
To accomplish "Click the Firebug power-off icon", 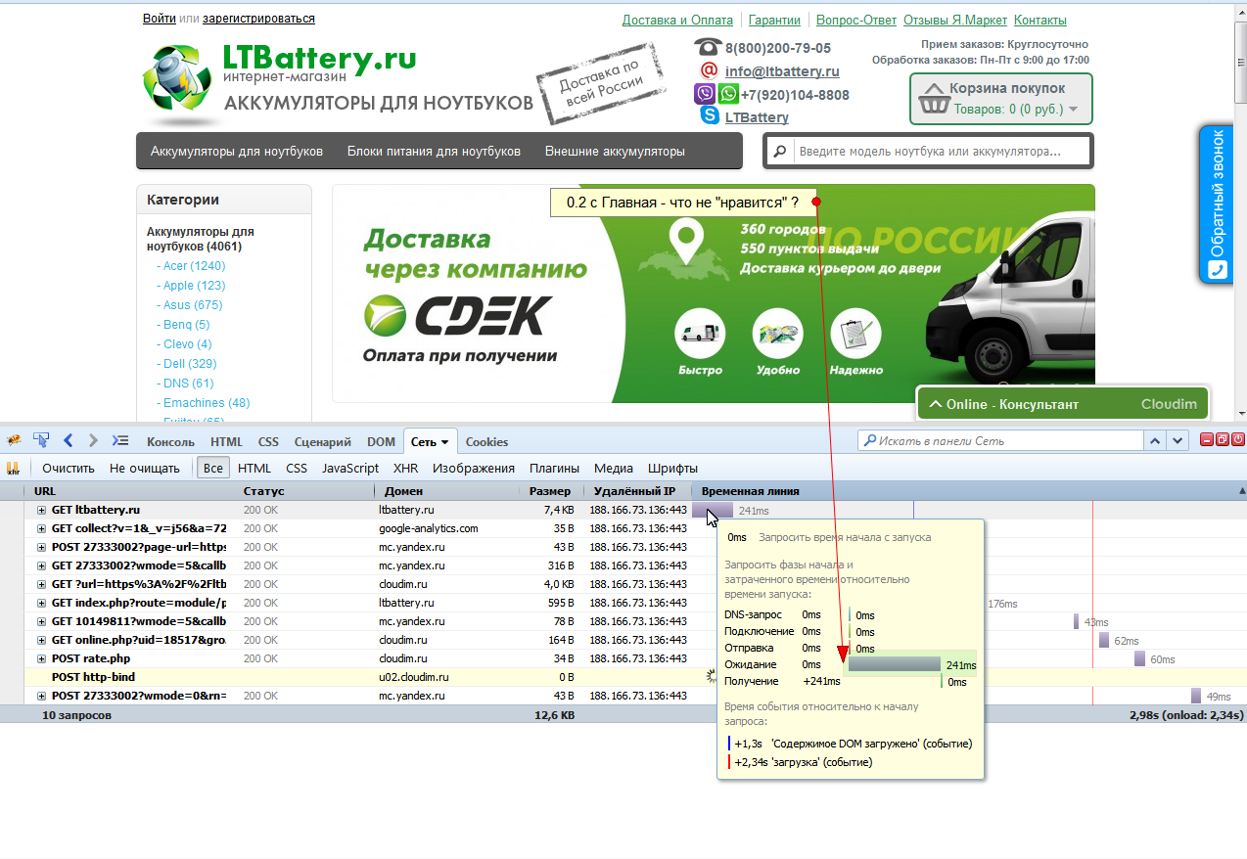I will coord(1238,440).
